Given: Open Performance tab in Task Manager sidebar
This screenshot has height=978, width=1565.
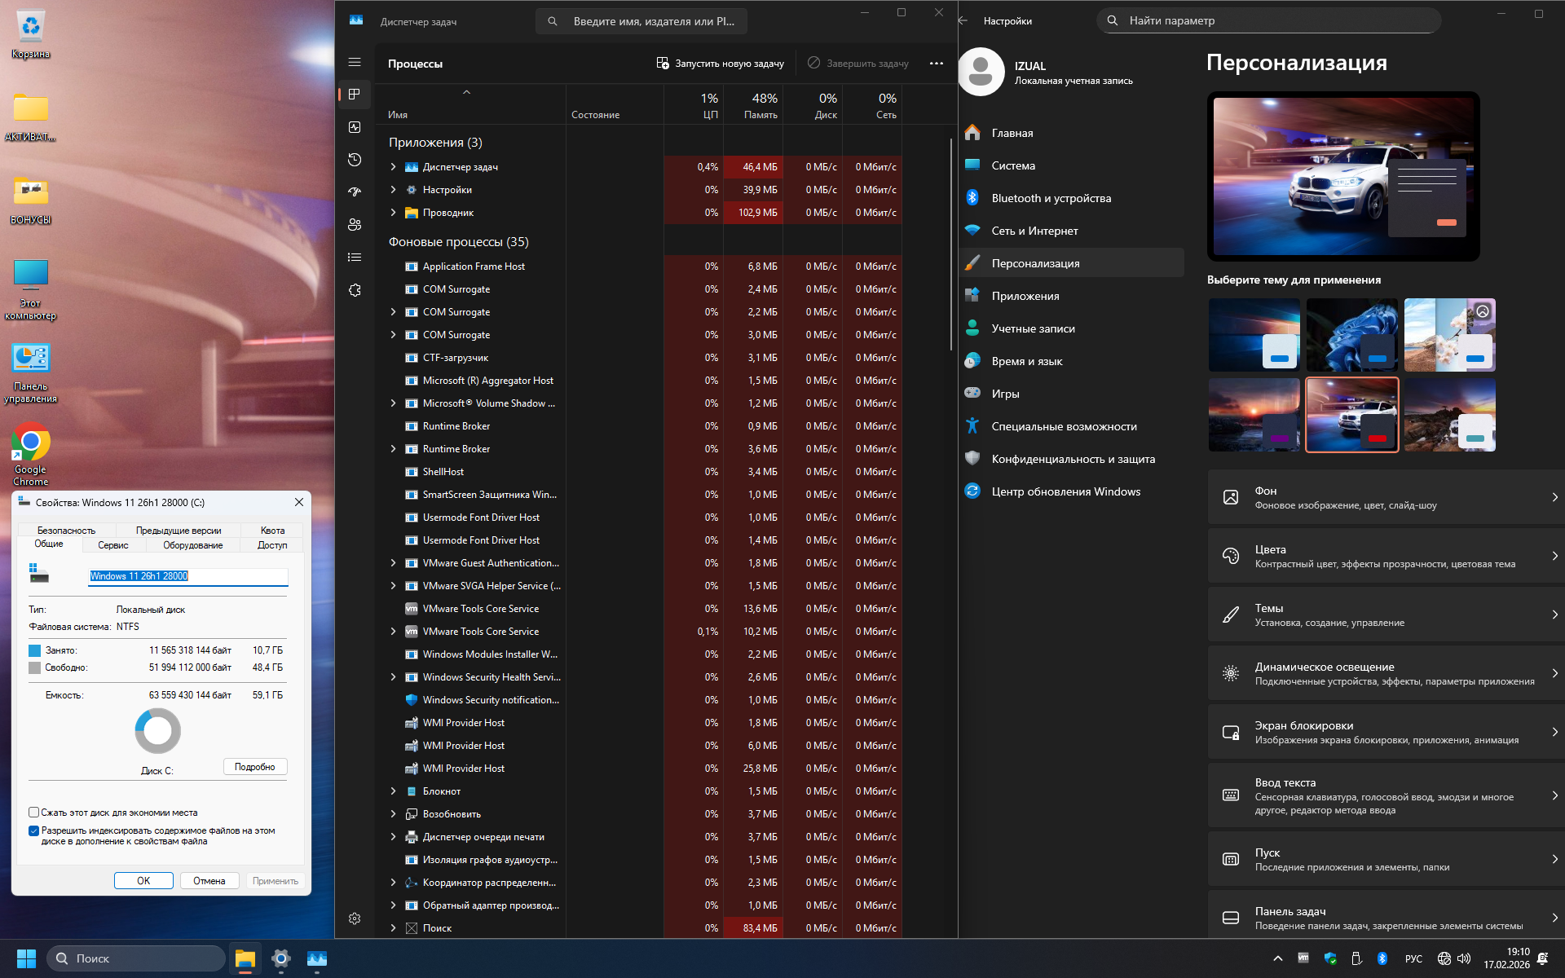Looking at the screenshot, I should [x=355, y=127].
